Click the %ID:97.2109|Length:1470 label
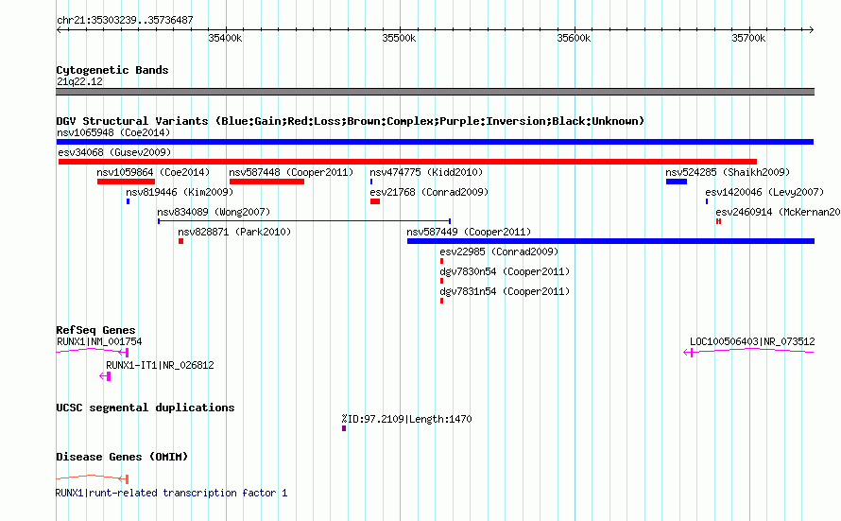841x521 pixels. click(x=406, y=419)
